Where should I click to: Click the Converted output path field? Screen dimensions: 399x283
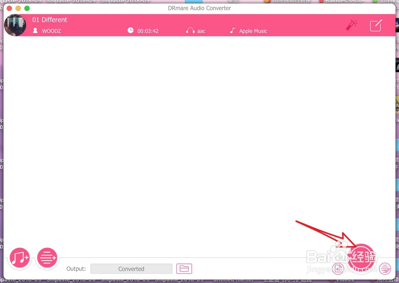click(131, 269)
